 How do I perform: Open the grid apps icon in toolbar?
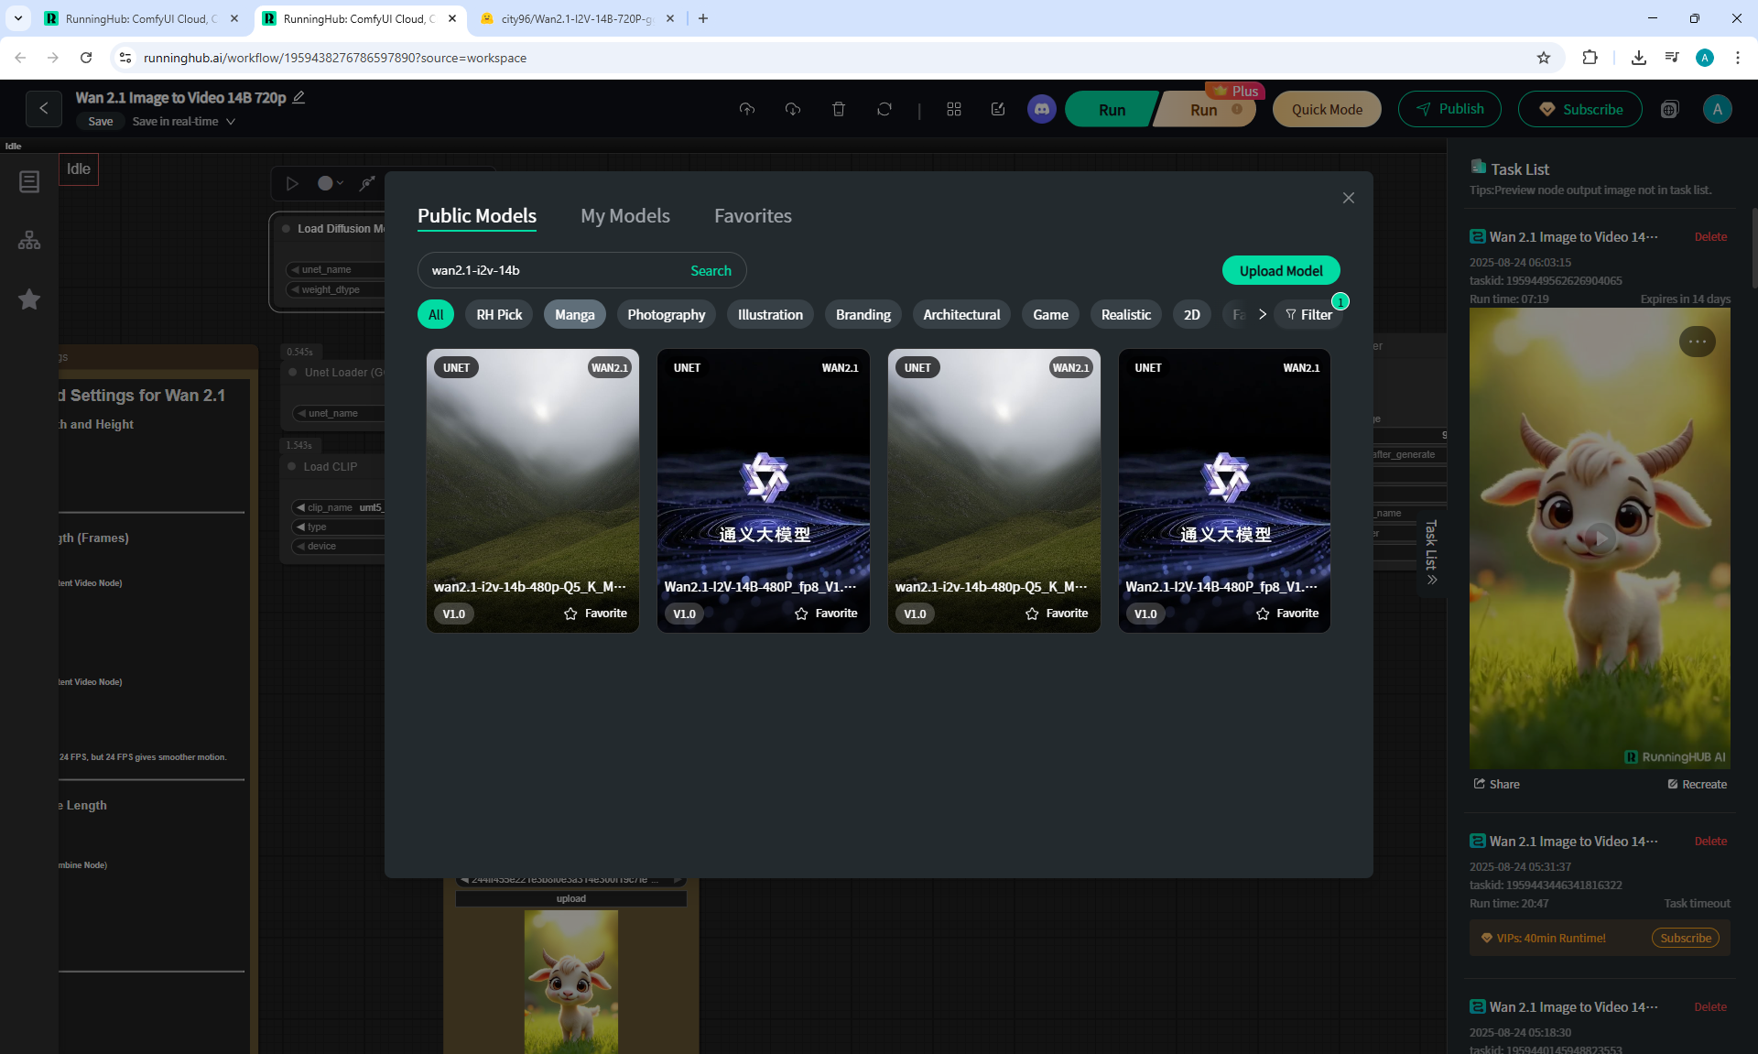point(953,109)
